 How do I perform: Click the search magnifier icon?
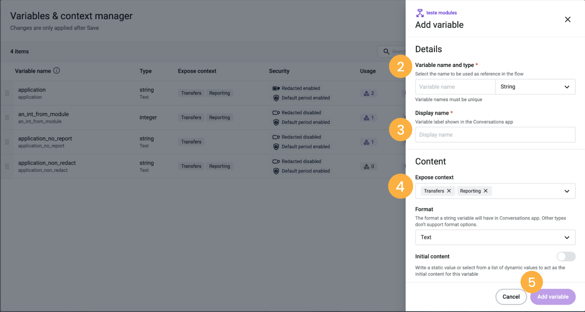(x=386, y=51)
